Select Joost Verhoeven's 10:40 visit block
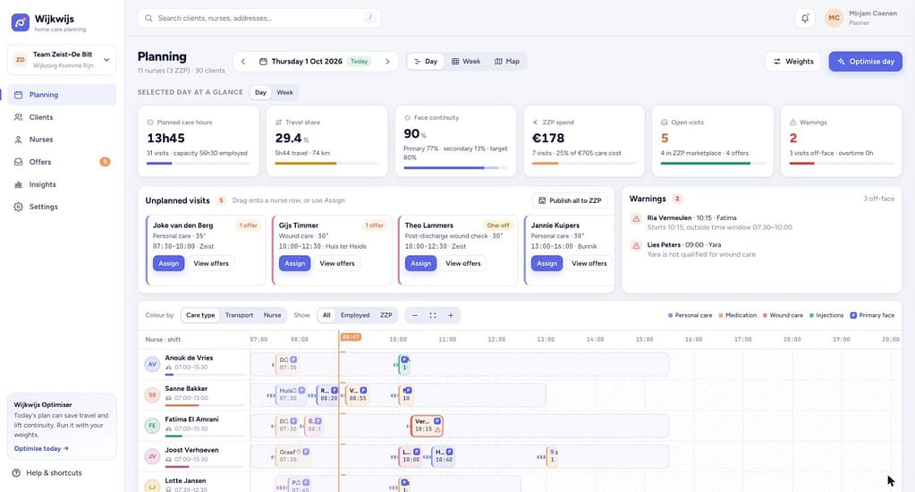The height and width of the screenshot is (492, 915). pyautogui.click(x=444, y=456)
